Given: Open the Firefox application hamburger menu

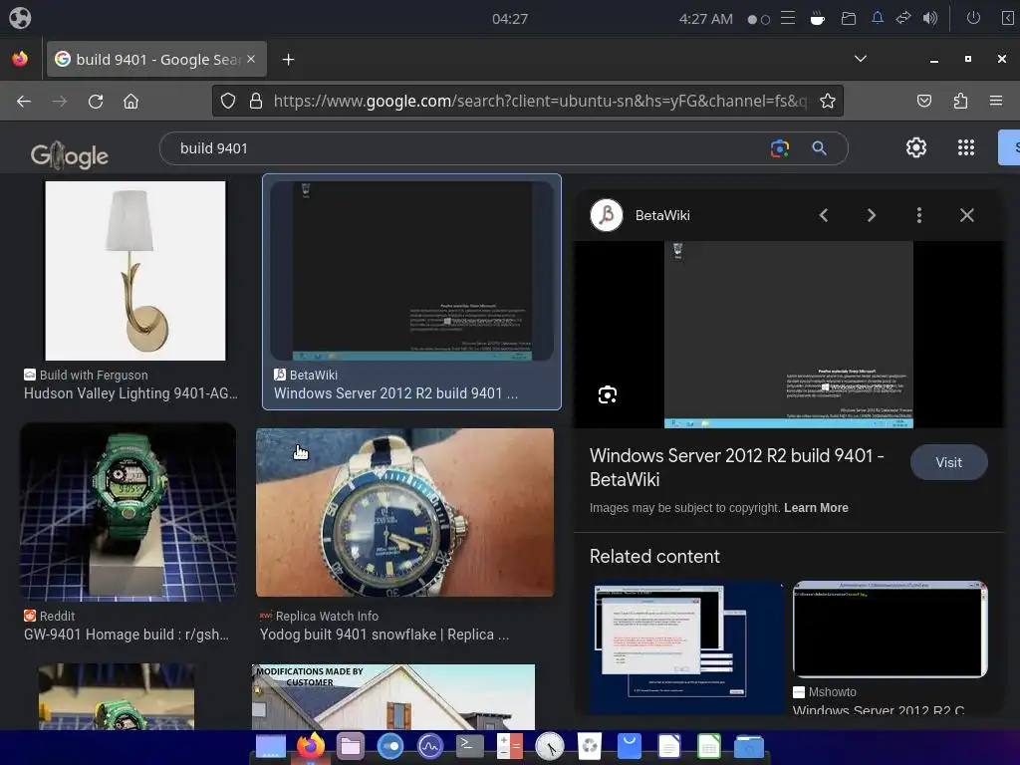Looking at the screenshot, I should pyautogui.click(x=996, y=101).
